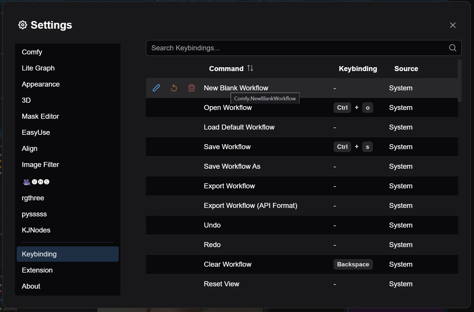Image resolution: width=474 pixels, height=312 pixels.
Task: Click the search magnifier icon
Action: click(x=453, y=48)
